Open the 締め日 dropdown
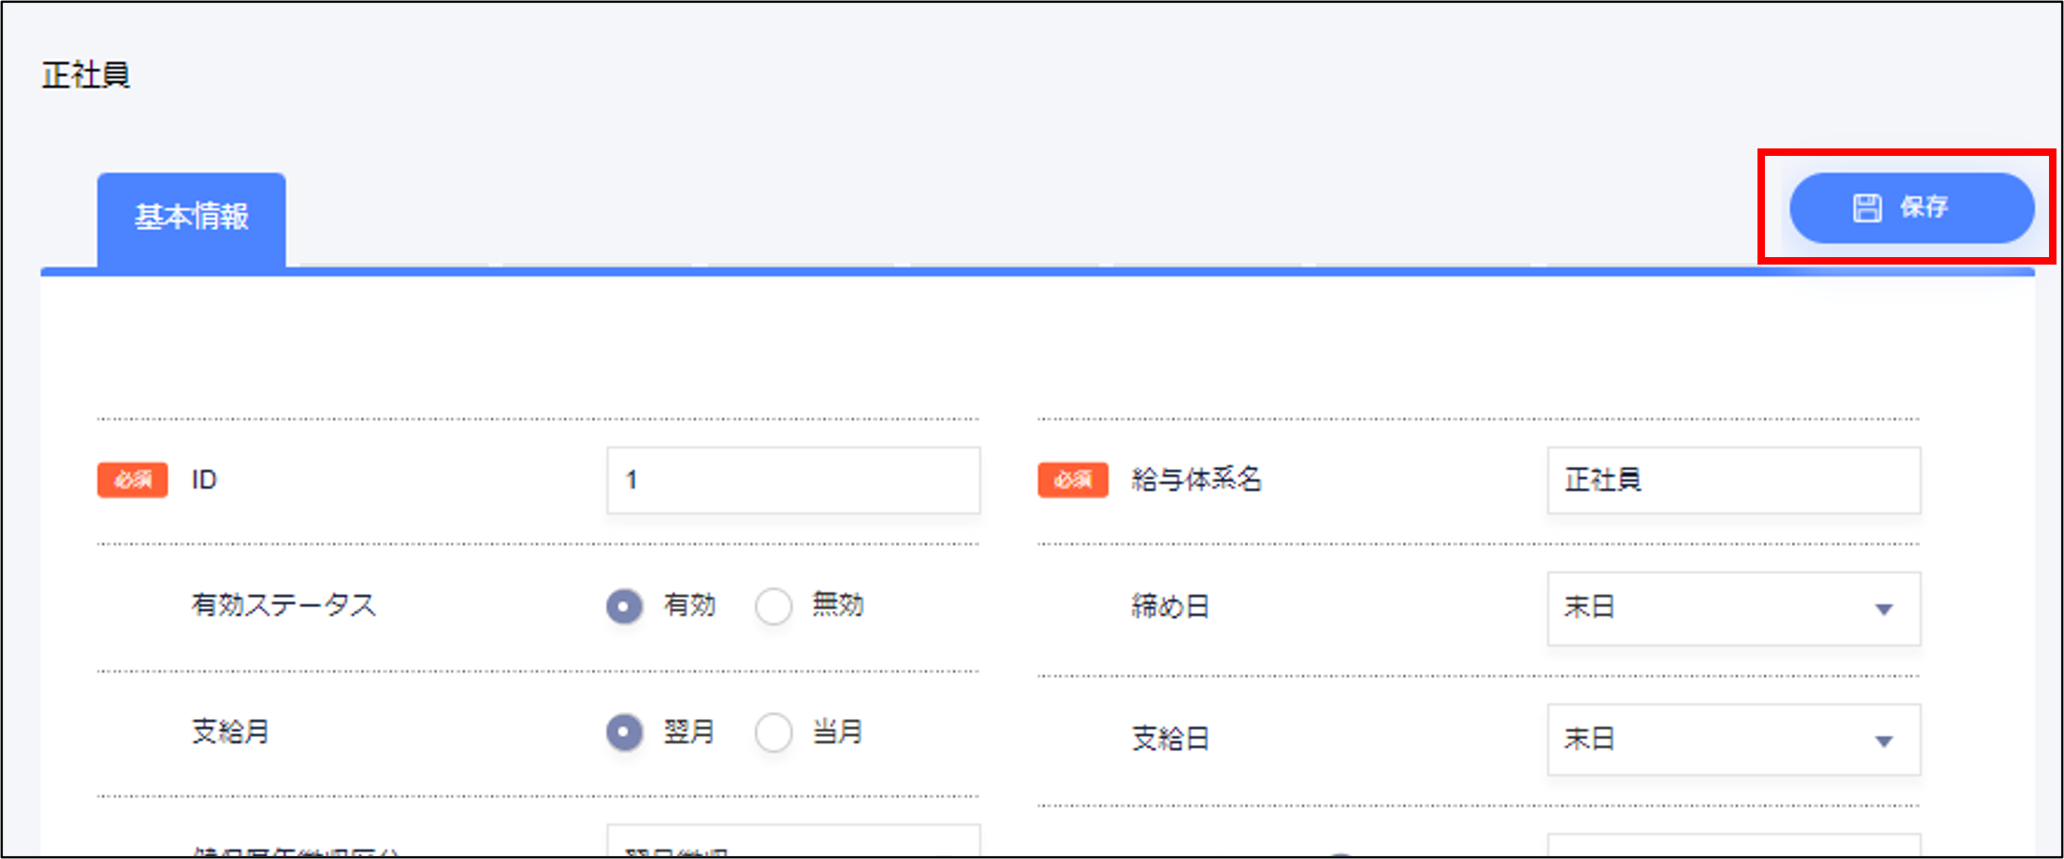Screen dimensions: 2064x859 point(1733,608)
